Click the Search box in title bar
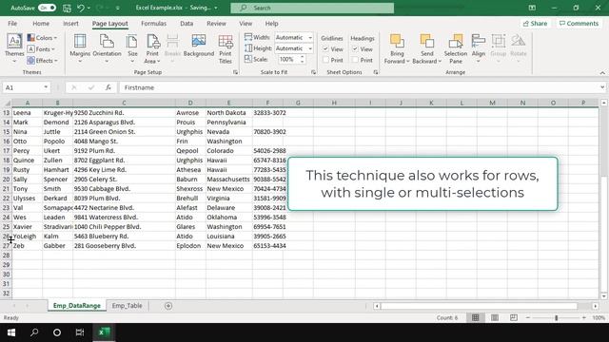 point(312,8)
